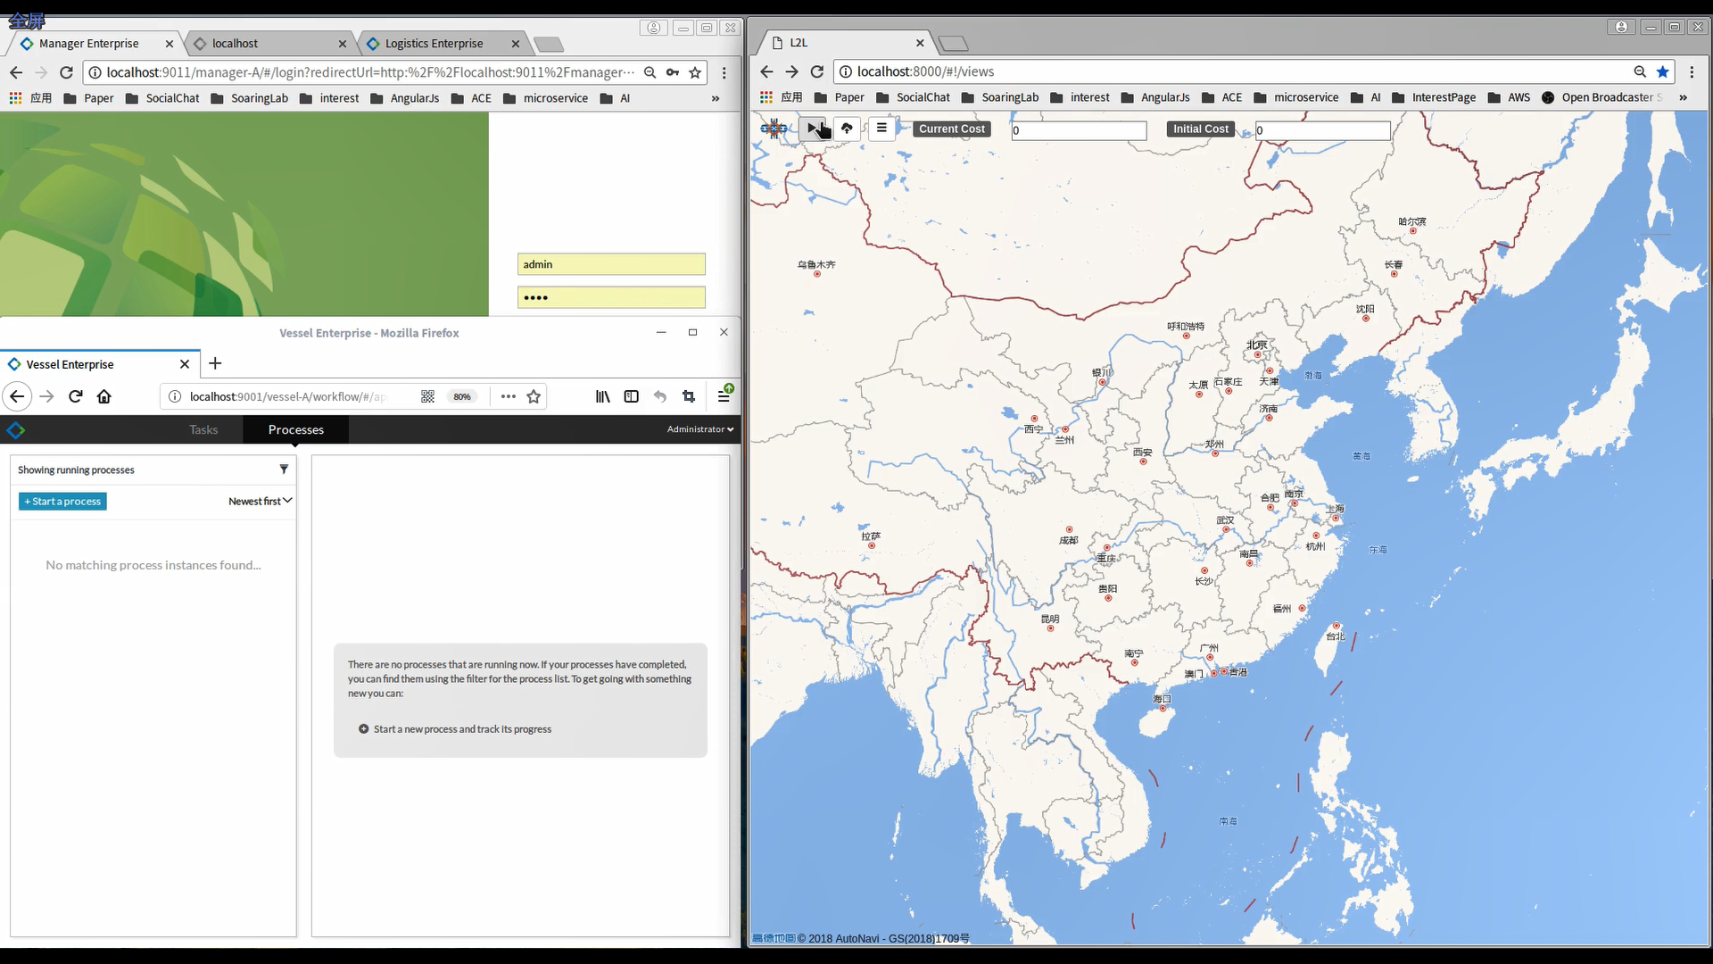Click the Current Cost label
This screenshot has height=964, width=1713.
(952, 129)
